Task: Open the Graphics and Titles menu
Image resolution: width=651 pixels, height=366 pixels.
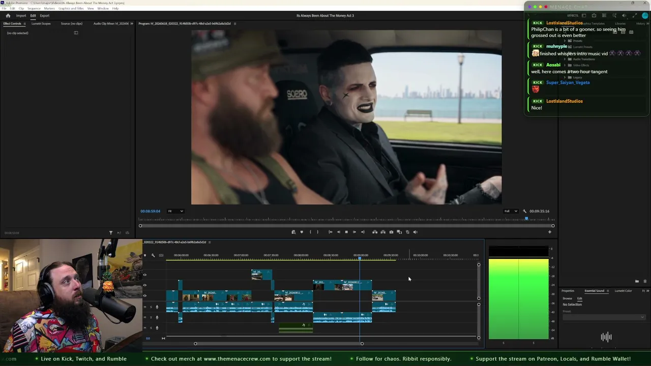Action: [71, 9]
